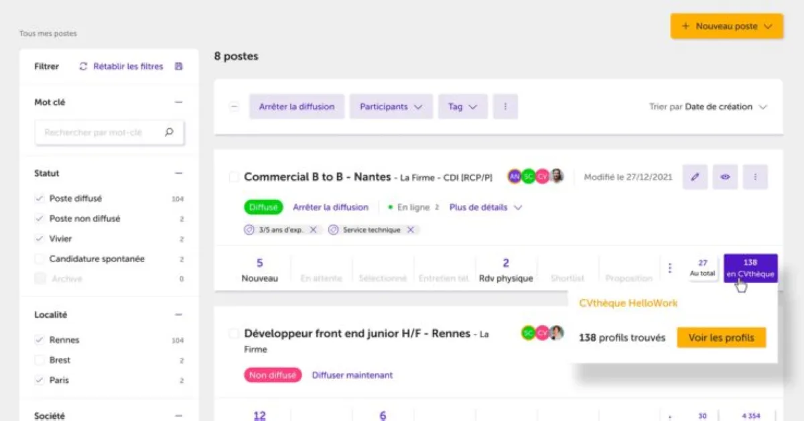The image size is (804, 421).
Task: Click the pink Non diffusé status badge
Action: click(x=273, y=375)
